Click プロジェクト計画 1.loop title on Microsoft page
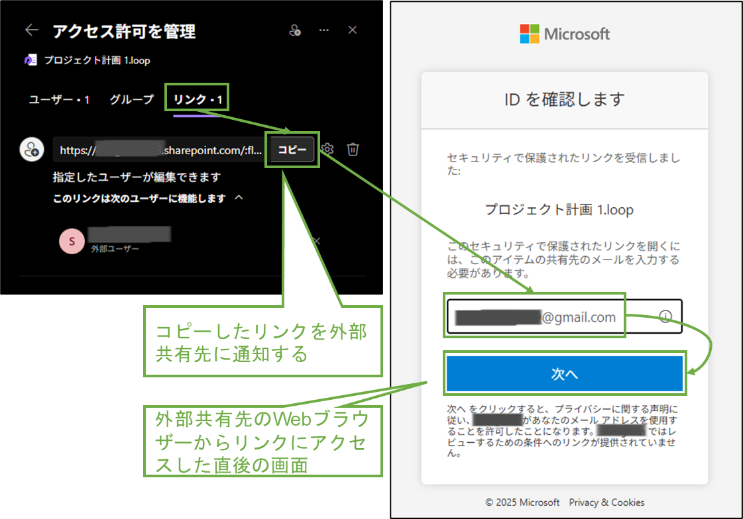Screen dimensions: 743x519 click(x=559, y=210)
